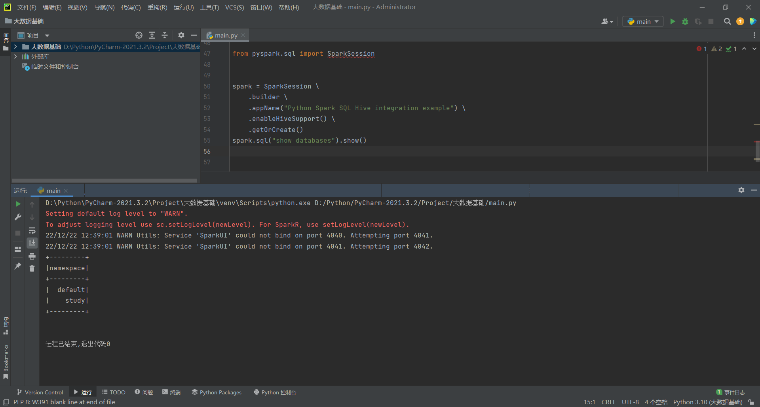The image size is (760, 407).
Task: Open Search Everywhere magnifier icon
Action: [727, 21]
